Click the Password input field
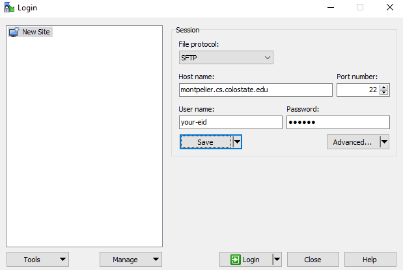The image size is (403, 270). click(337, 122)
